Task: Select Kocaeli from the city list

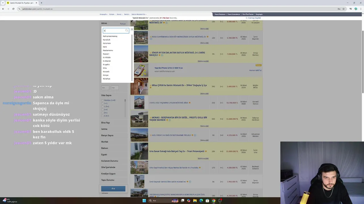Action: tap(106, 72)
